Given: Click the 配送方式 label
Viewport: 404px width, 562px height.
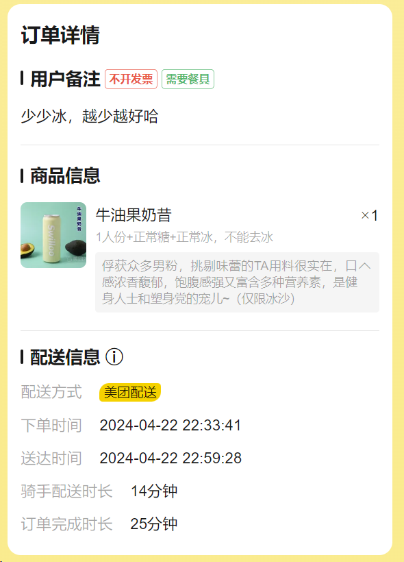Looking at the screenshot, I should [51, 392].
